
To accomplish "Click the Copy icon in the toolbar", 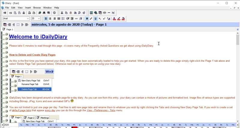I will [x=66, y=13].
